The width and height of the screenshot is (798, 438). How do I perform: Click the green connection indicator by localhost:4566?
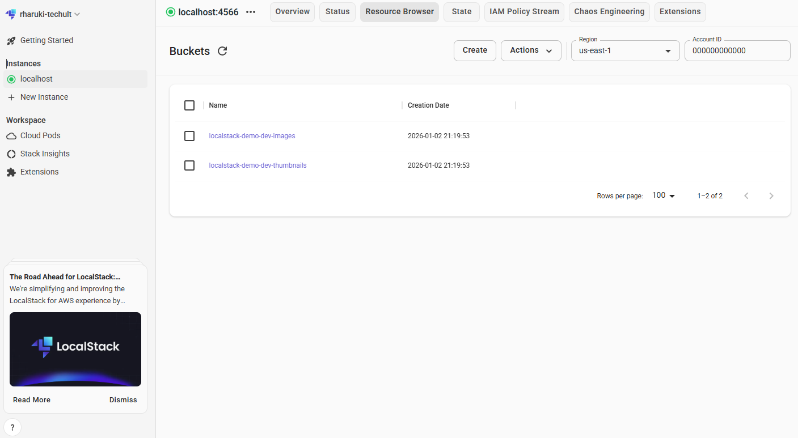click(x=171, y=12)
